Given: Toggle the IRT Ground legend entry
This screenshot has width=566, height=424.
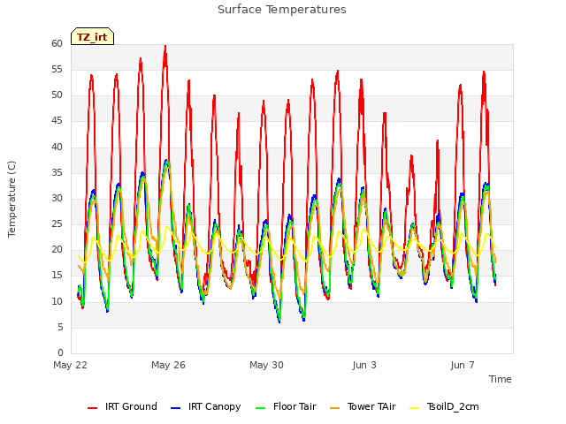Looking at the screenshot, I should (122, 406).
